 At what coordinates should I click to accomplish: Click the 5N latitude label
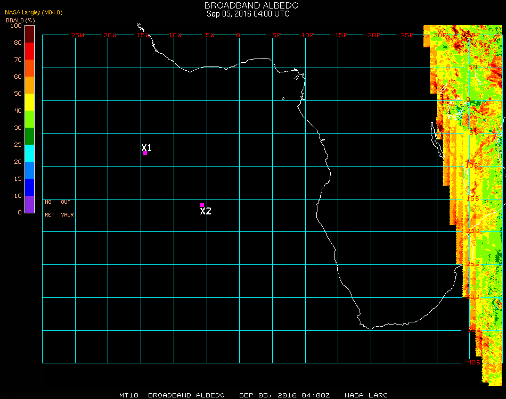(472, 67)
